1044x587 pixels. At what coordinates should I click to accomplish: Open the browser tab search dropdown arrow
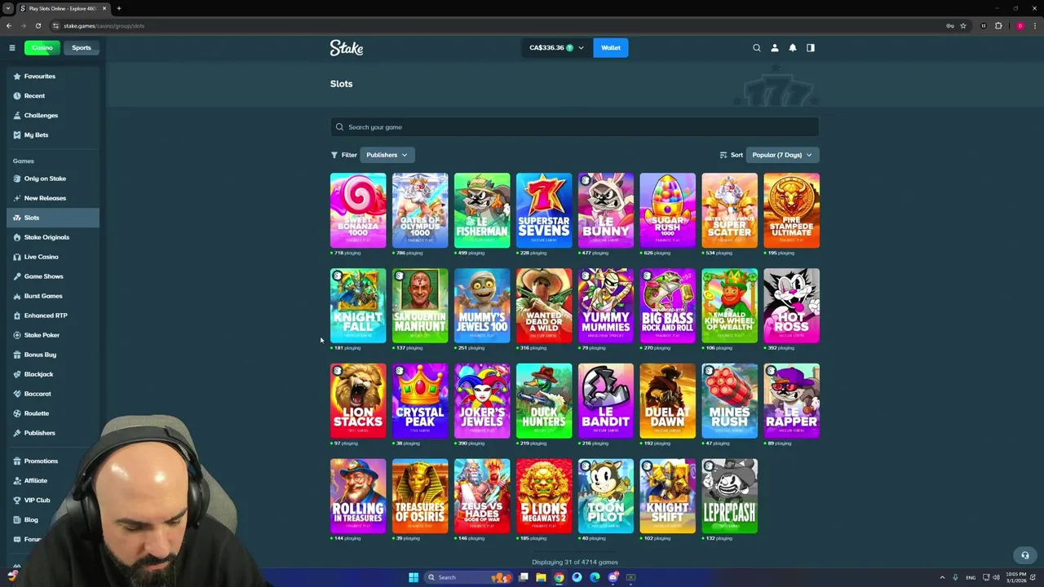point(8,8)
